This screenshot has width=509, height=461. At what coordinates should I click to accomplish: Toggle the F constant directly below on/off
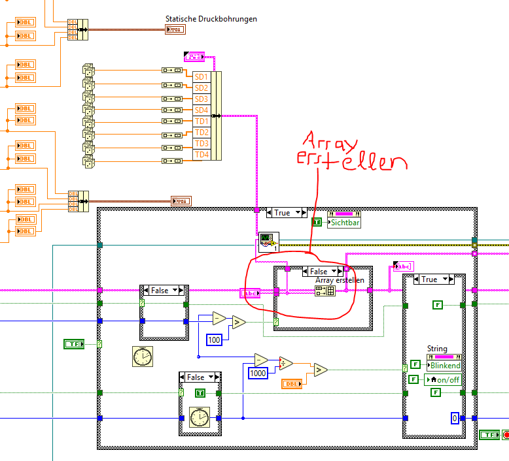coord(436,392)
